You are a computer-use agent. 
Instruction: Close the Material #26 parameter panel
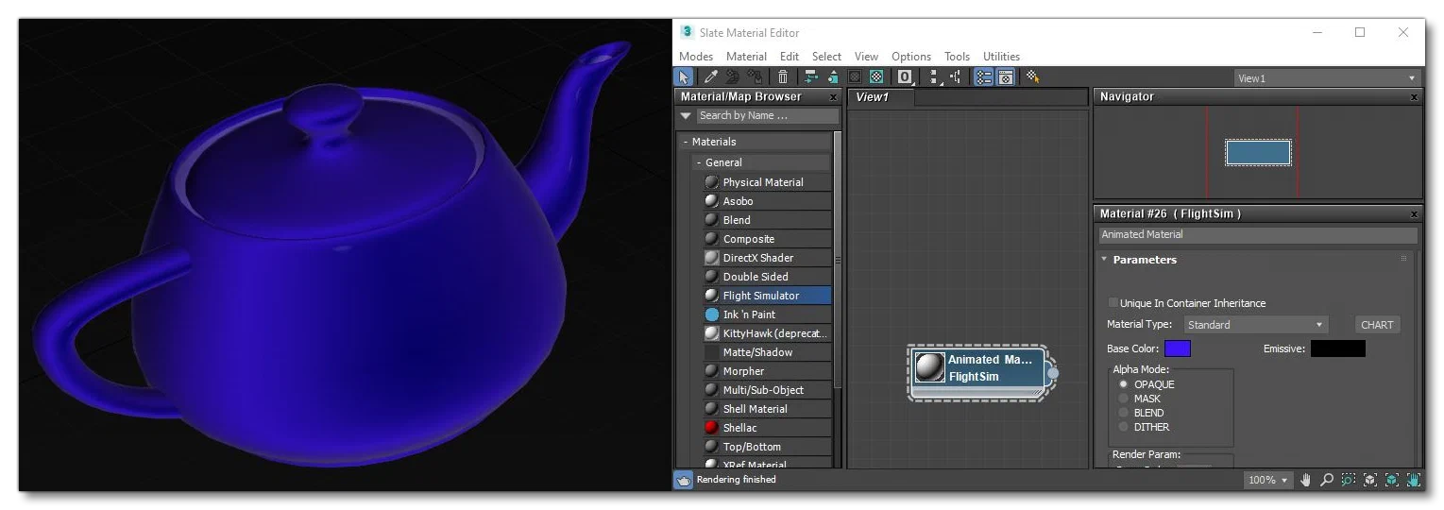pos(1414,214)
